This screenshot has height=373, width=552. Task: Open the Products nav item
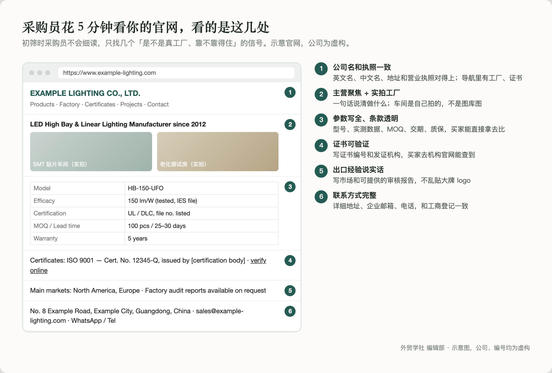[x=42, y=104]
